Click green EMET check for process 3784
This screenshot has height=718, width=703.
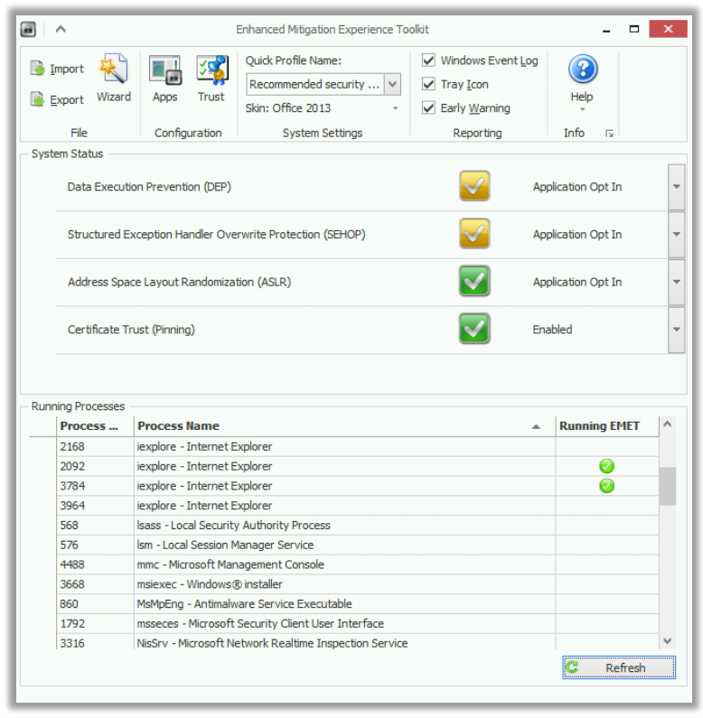point(606,486)
